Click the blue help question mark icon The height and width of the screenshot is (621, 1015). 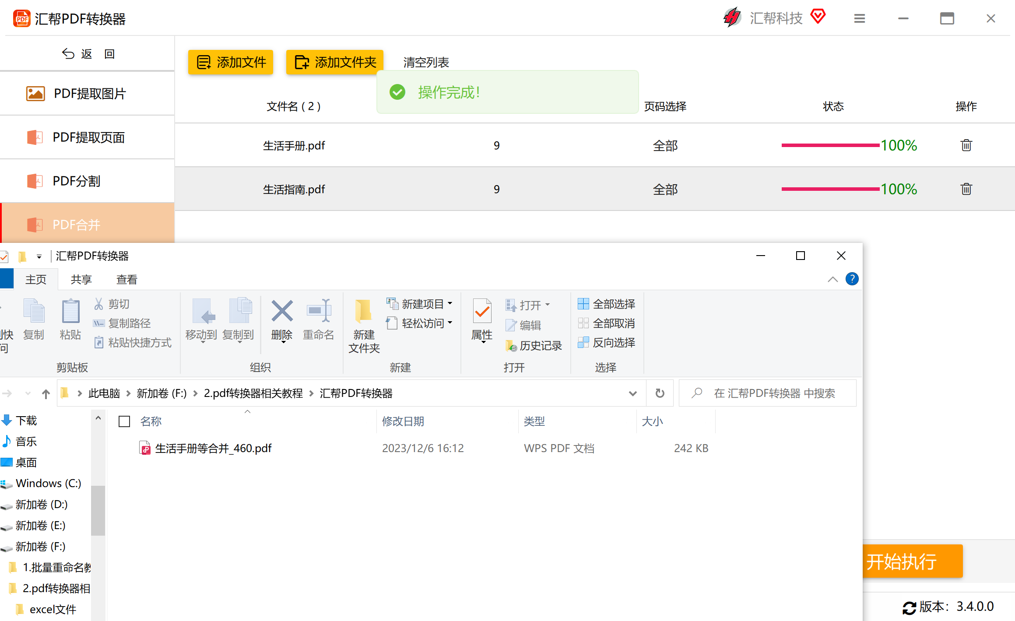tap(852, 279)
